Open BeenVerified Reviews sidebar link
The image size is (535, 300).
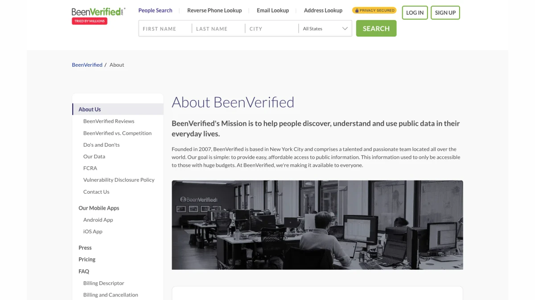pos(109,121)
